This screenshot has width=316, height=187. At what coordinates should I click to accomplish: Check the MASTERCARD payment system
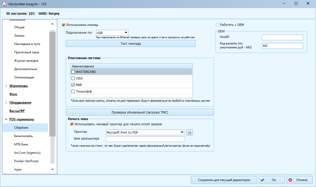tap(73, 72)
